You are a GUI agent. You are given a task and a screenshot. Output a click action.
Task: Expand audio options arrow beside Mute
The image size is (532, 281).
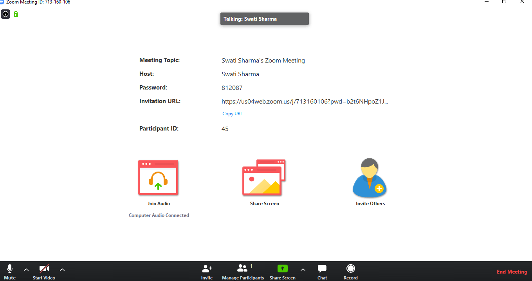point(26,270)
